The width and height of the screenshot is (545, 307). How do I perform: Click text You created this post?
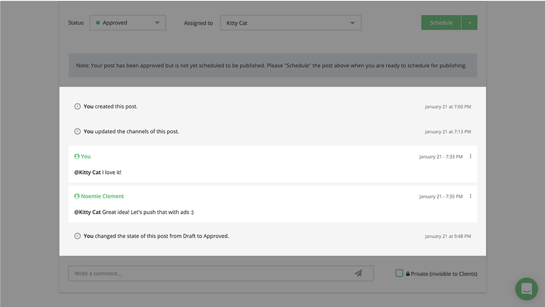pyautogui.click(x=111, y=106)
